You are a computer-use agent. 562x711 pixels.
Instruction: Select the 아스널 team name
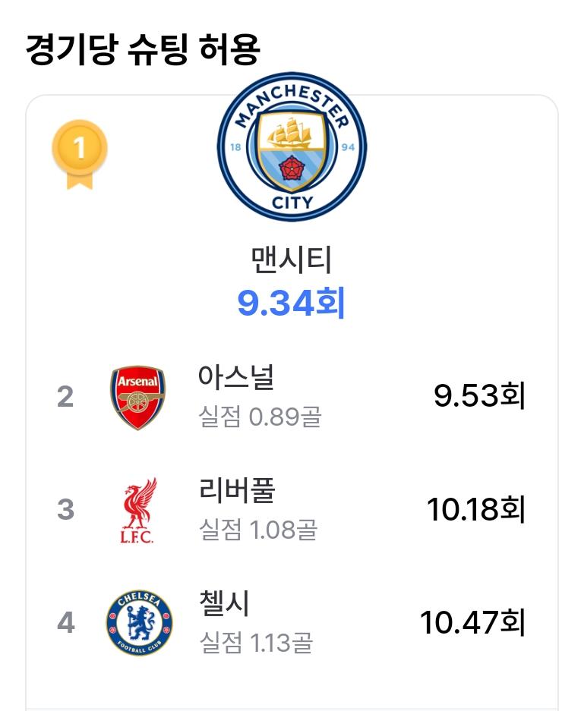click(x=236, y=377)
